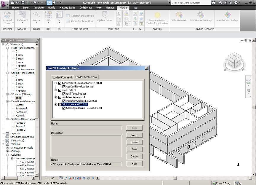Click the Undo arrow in quick access toolbar

[35, 3]
